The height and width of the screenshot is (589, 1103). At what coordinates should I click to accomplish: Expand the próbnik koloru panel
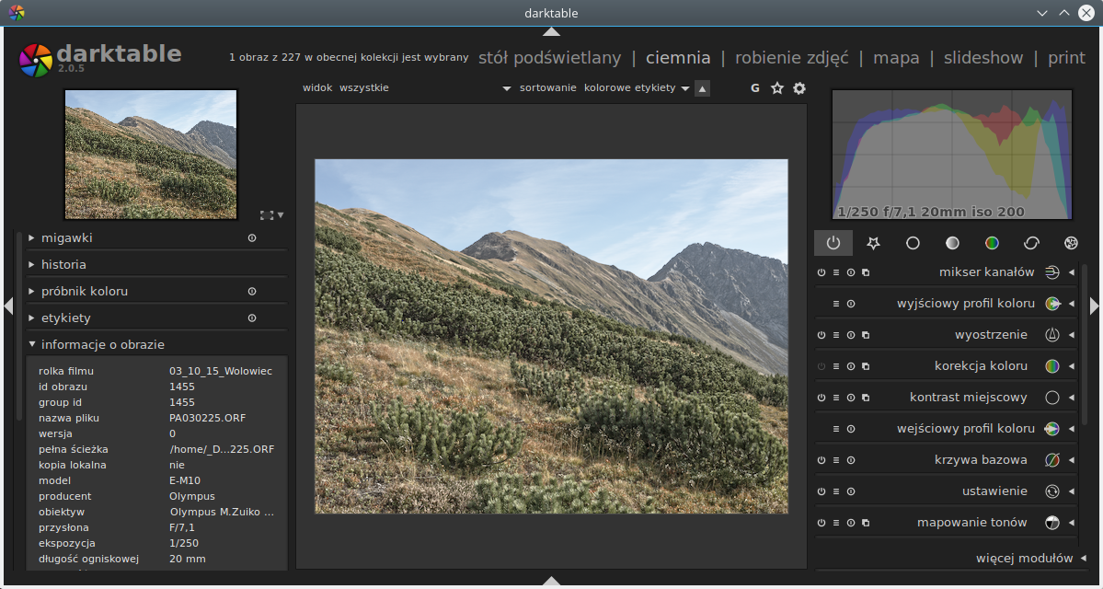tap(31, 292)
